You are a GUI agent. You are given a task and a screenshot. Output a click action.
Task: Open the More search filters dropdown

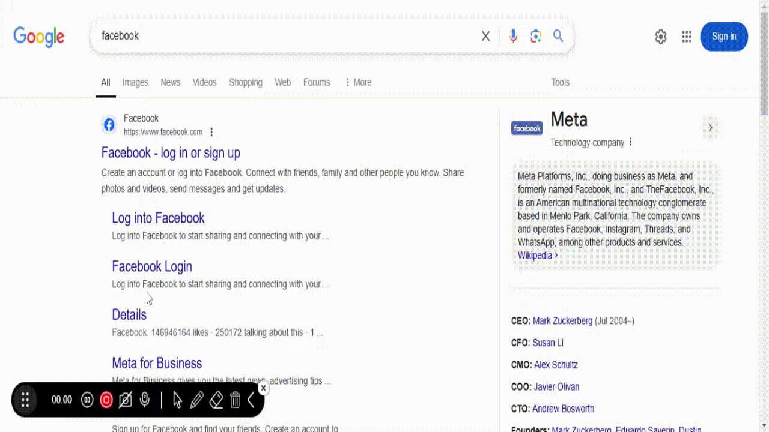[x=358, y=82]
